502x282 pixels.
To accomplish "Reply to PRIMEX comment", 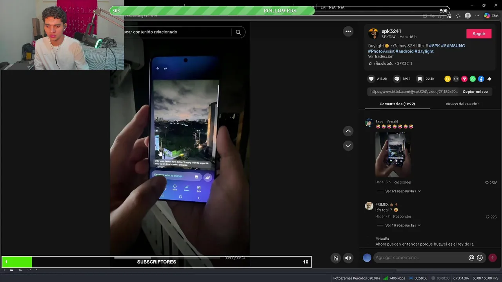I will 402,216.
